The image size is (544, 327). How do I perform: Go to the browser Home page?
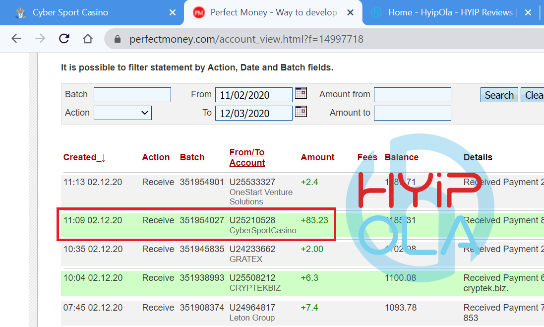point(88,39)
